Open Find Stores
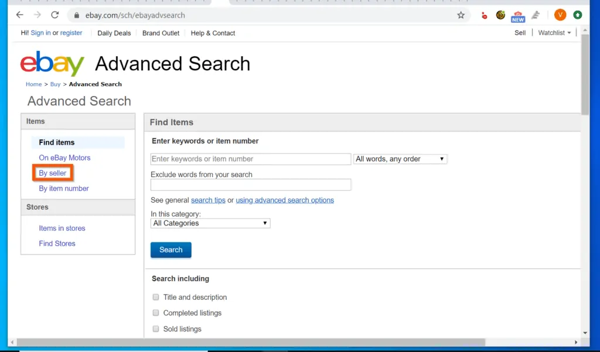 [57, 243]
